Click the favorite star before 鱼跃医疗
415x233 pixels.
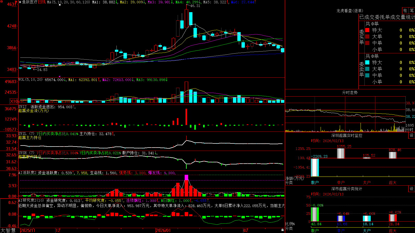[x=20, y=2]
